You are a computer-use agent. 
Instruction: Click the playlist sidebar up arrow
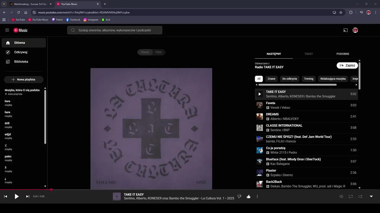click(x=45, y=88)
